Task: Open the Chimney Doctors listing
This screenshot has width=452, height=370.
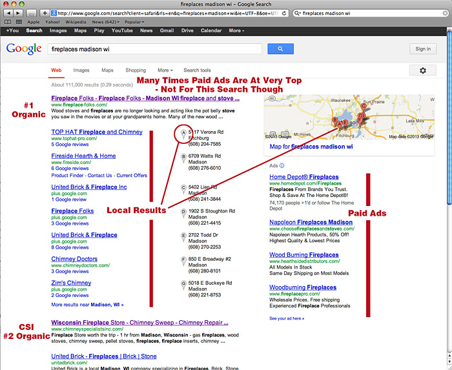Action: pyautogui.click(x=74, y=259)
